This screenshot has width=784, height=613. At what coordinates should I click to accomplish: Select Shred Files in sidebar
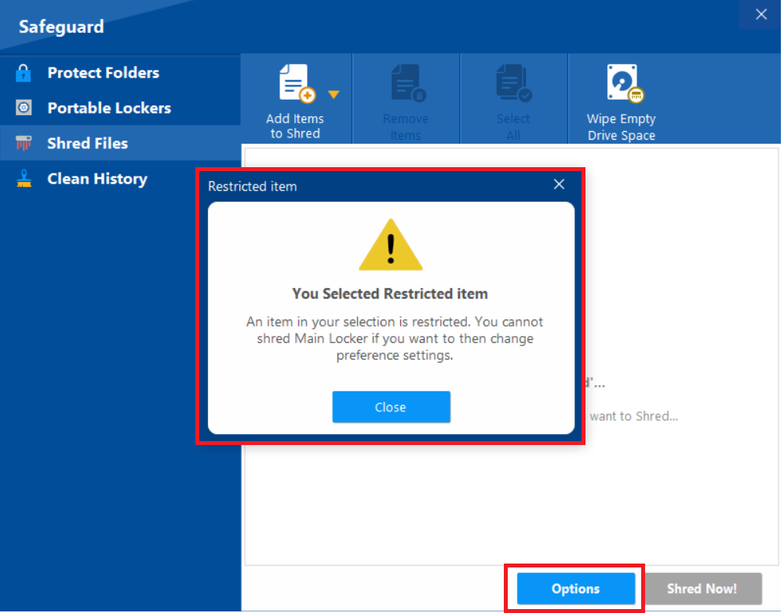click(120, 143)
